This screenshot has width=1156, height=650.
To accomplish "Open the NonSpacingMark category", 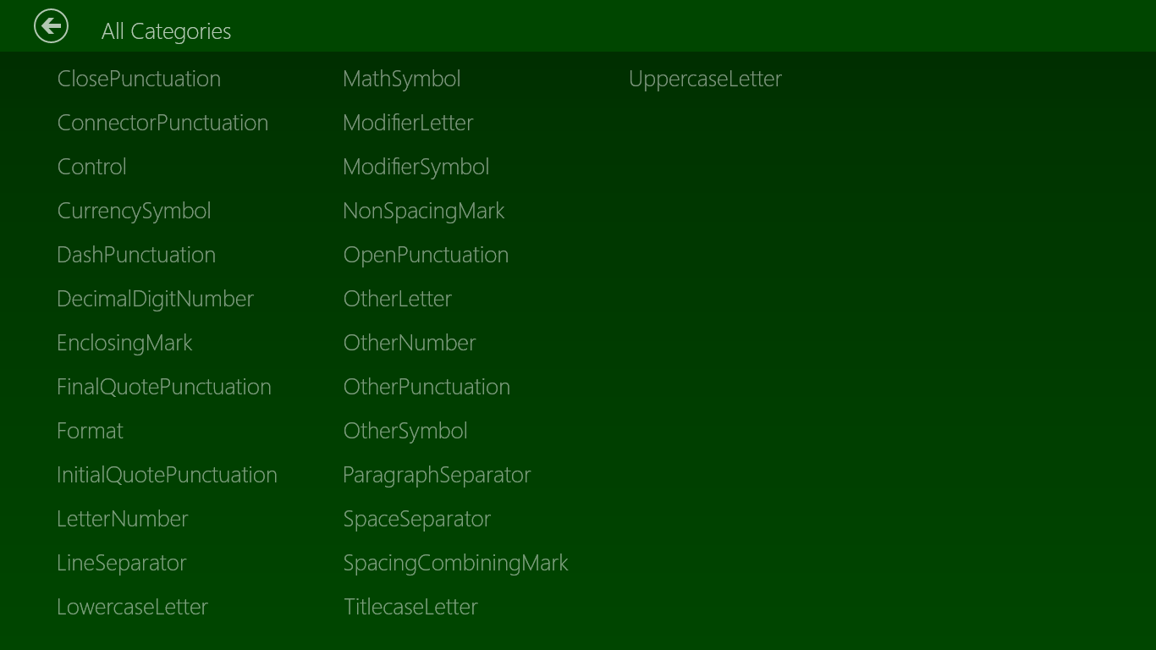I will 424,211.
